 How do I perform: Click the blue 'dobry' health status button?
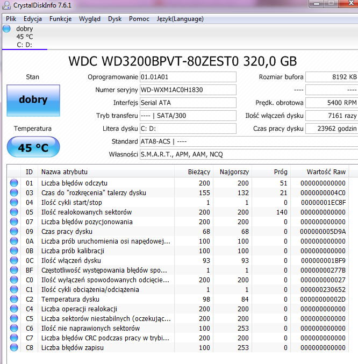[33, 101]
